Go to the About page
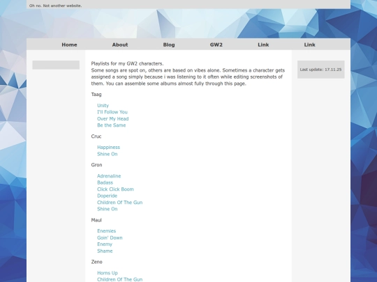Viewport: 377px width, 282px height. click(120, 45)
